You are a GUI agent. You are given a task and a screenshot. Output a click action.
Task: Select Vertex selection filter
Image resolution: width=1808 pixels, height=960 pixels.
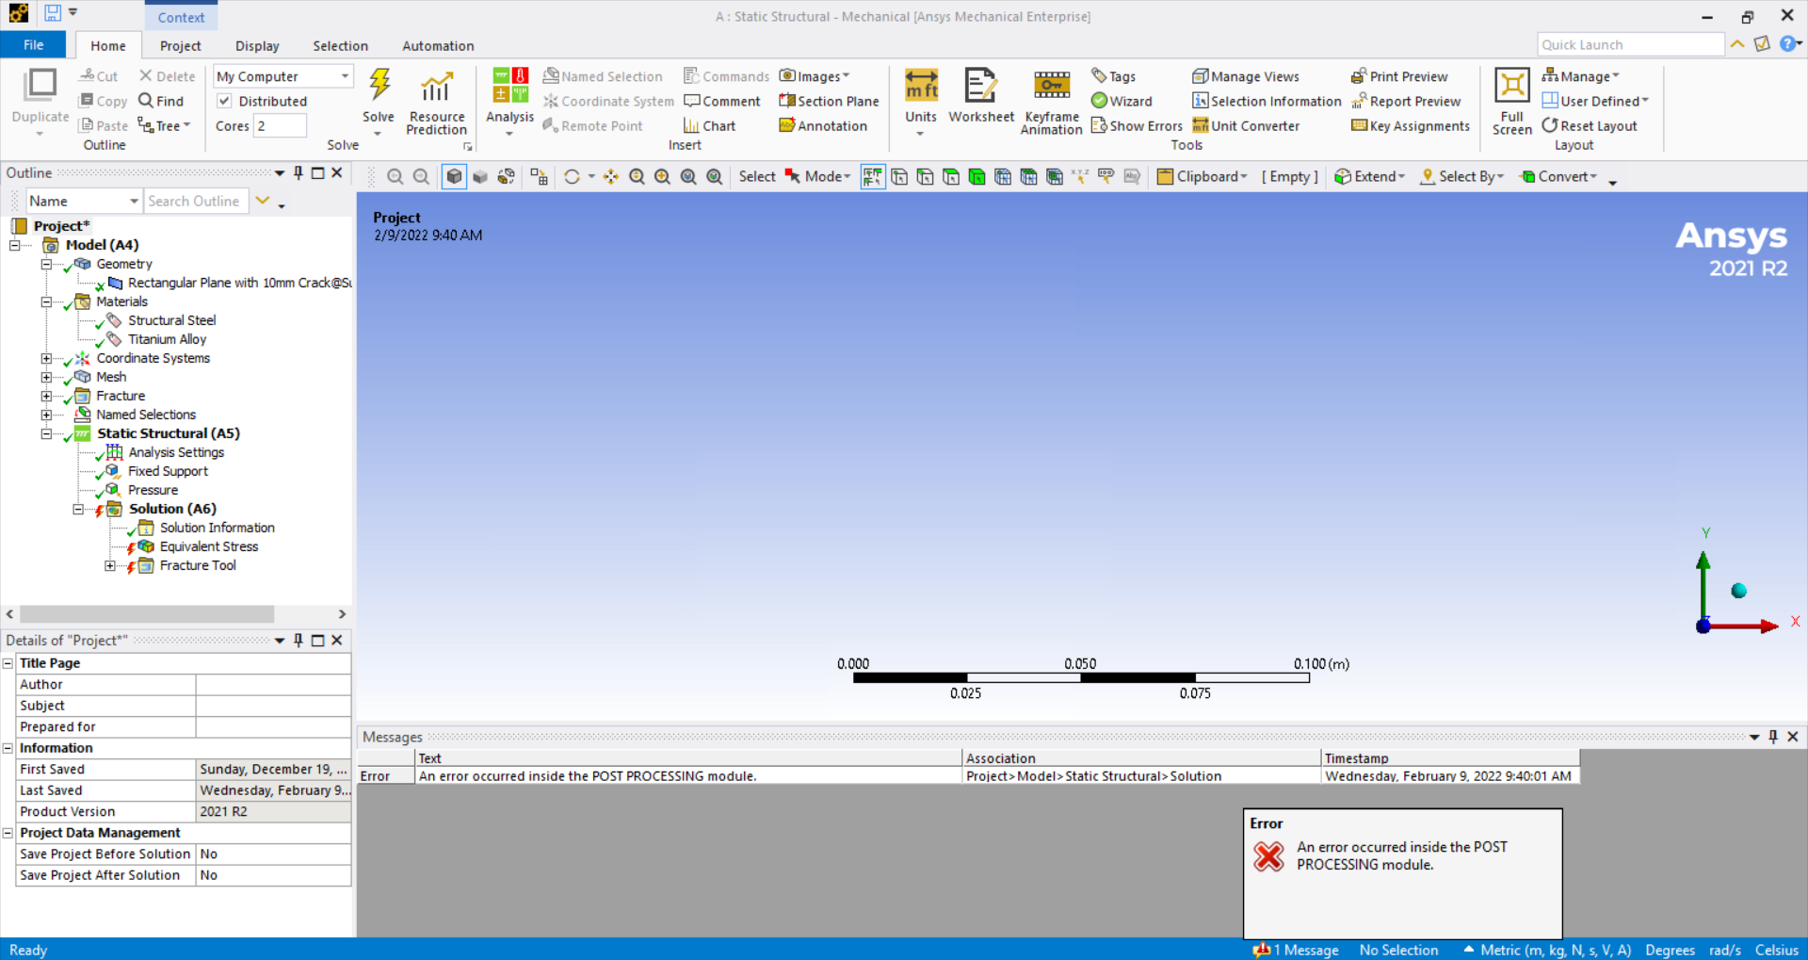tap(899, 176)
